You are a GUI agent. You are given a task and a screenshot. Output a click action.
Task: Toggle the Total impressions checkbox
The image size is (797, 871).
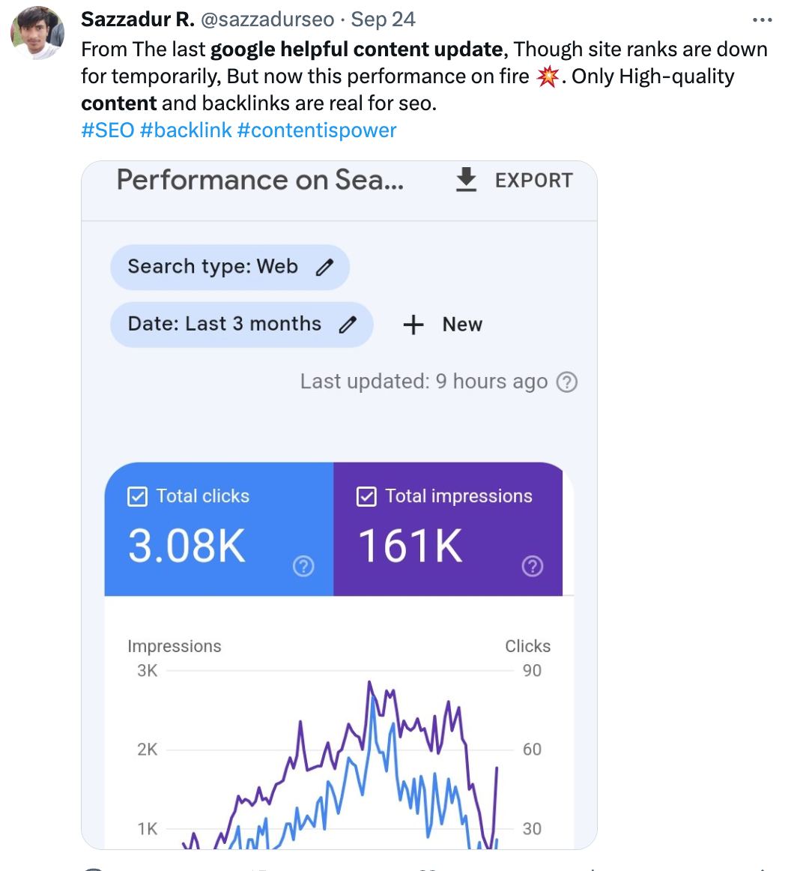click(366, 496)
